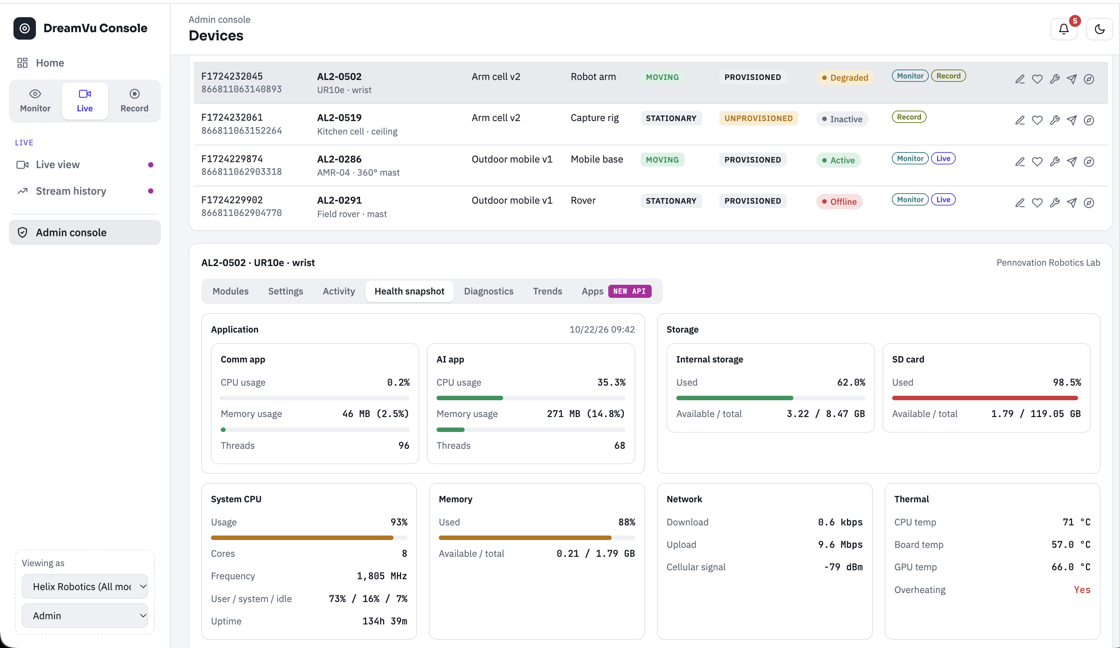Click wrench icon in AL2-0502 row

tap(1055, 79)
